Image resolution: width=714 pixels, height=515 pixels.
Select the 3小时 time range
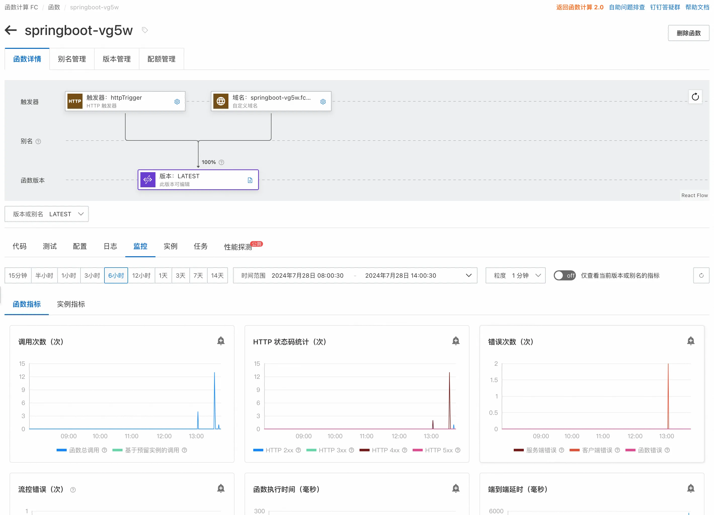point(92,275)
